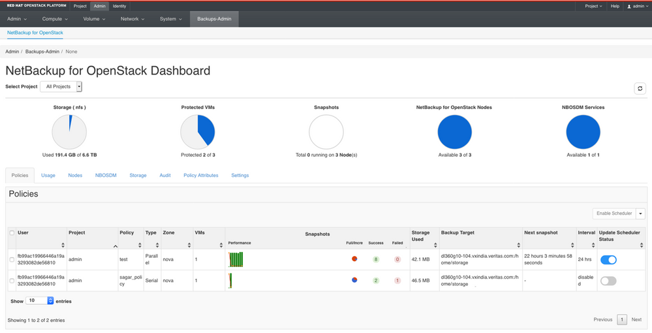Click the NBOSDM Services pie chart
Image resolution: width=652 pixels, height=333 pixels.
tap(583, 132)
